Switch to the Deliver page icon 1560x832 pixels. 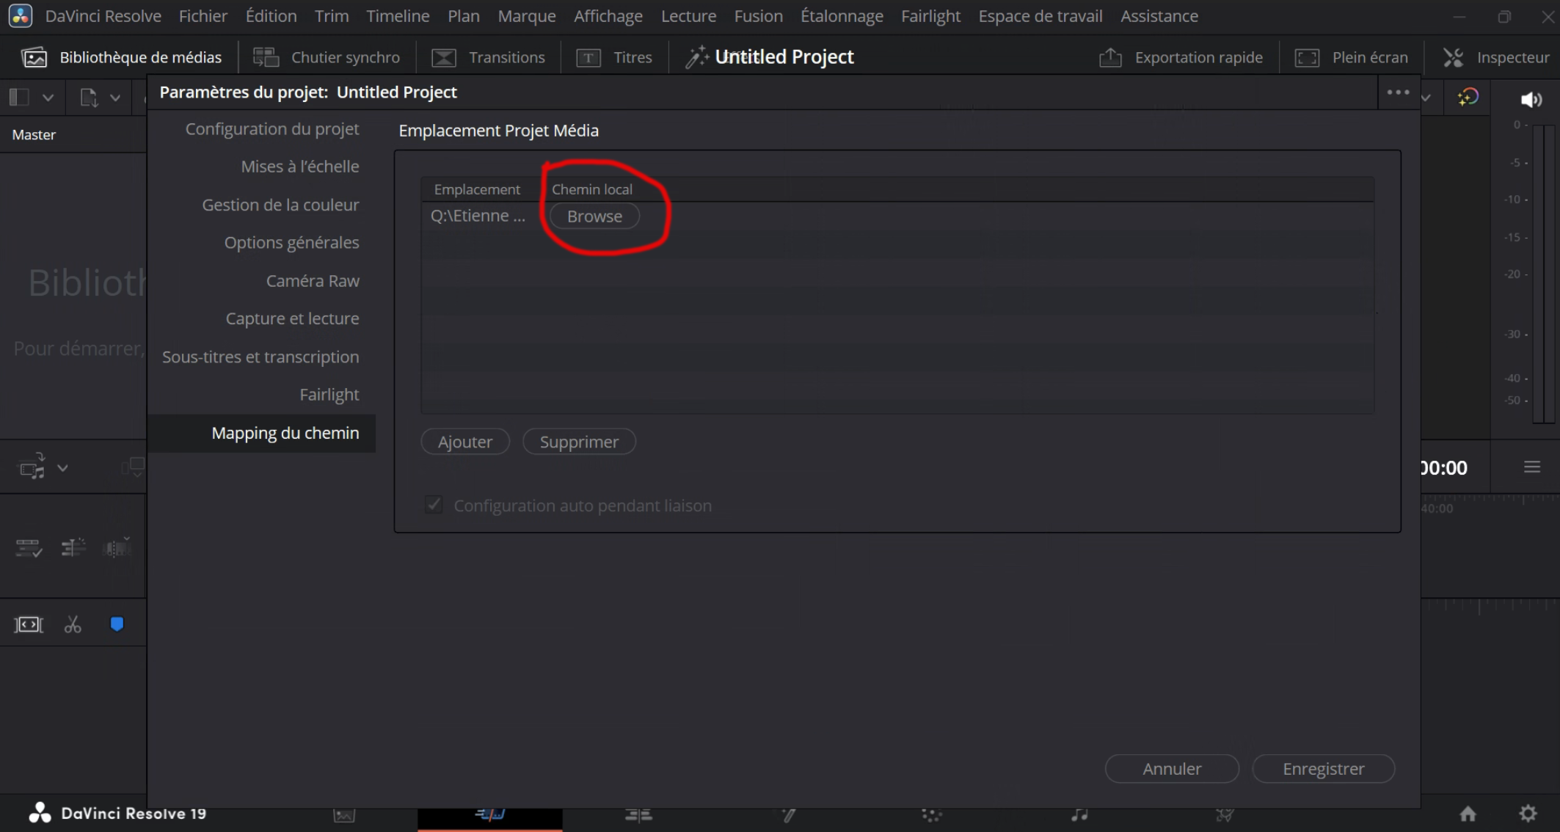(1225, 814)
